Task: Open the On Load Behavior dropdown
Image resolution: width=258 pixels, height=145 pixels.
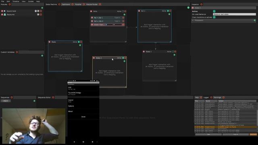Action: (x=235, y=14)
